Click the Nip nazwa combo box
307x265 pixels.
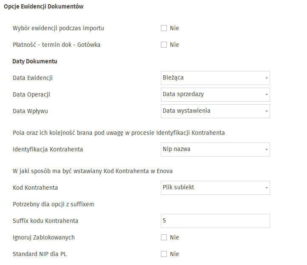[215, 149]
